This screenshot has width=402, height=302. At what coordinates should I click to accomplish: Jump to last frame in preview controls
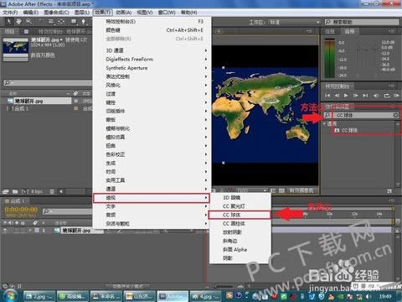tap(365, 96)
